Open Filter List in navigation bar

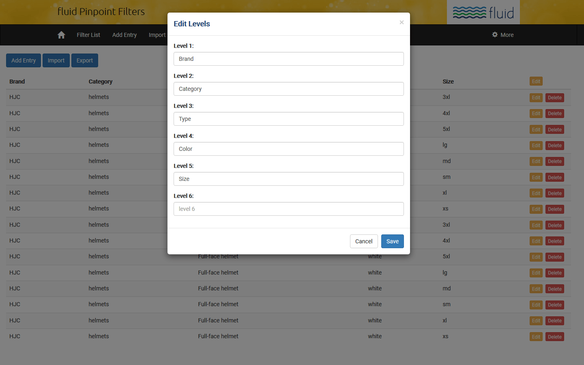coord(88,35)
